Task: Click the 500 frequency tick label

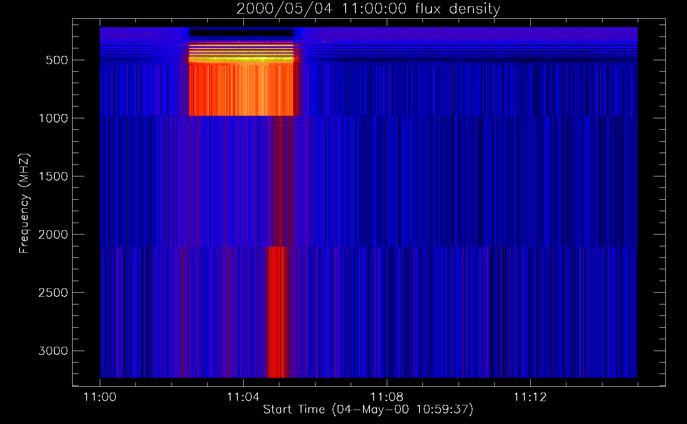Action: tap(57, 60)
